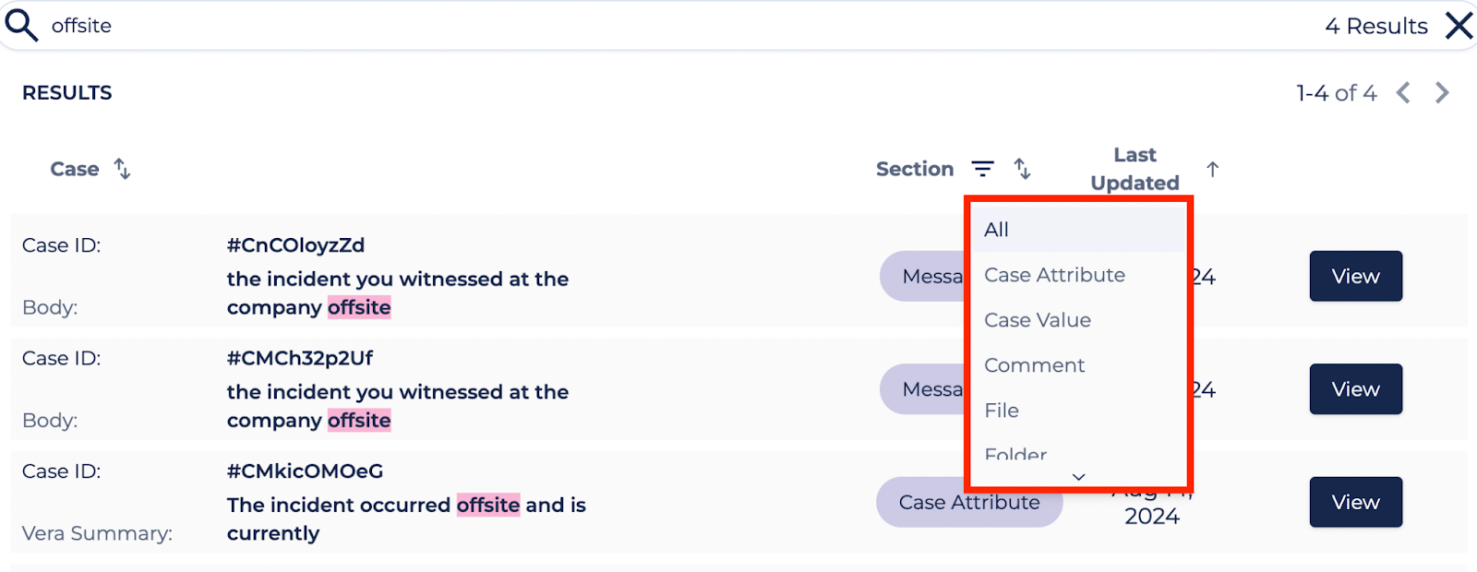The width and height of the screenshot is (1477, 572).
Task: View case #CMCh32p2Uf
Action: click(x=1355, y=389)
